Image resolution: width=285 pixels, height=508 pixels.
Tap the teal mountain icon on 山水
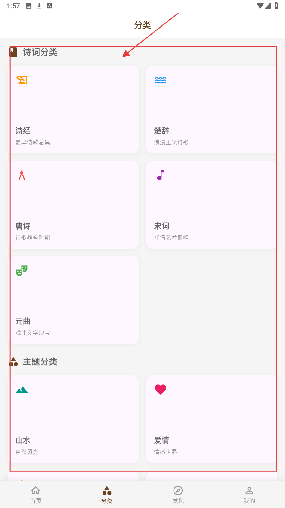(22, 390)
